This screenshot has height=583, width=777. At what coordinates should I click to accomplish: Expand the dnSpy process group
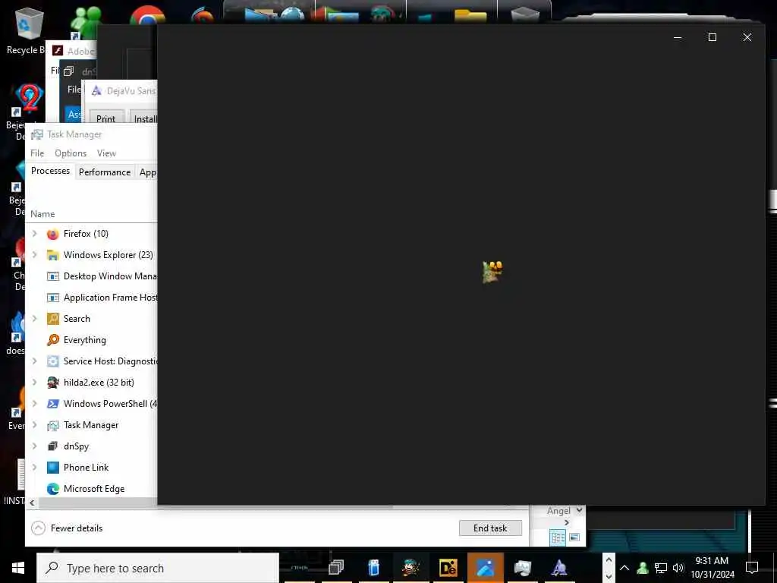pos(34,446)
